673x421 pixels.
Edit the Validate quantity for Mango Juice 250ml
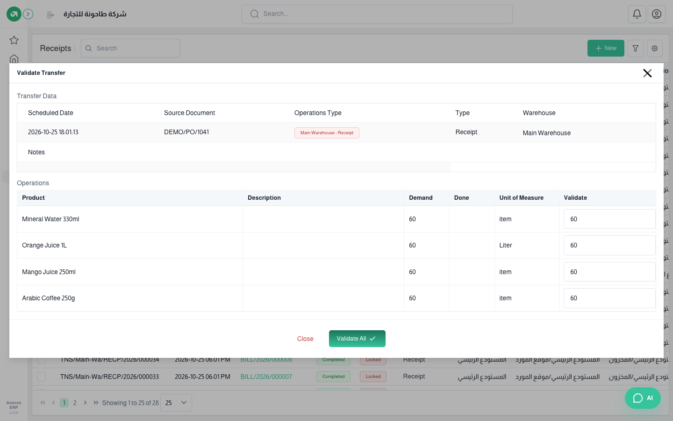click(x=609, y=272)
